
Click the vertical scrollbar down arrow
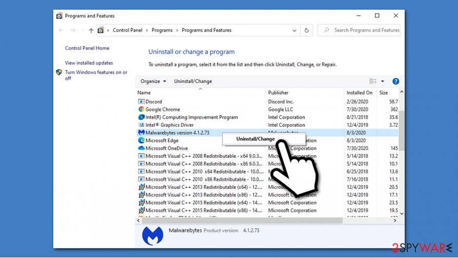(x=402, y=213)
